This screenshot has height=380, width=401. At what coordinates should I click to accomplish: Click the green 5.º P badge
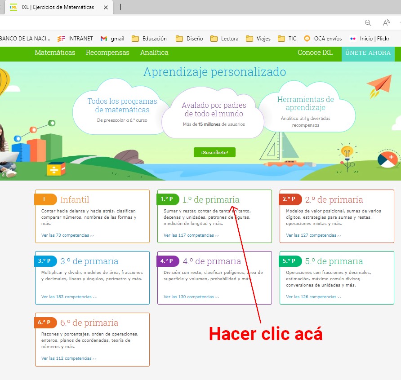tap(290, 261)
